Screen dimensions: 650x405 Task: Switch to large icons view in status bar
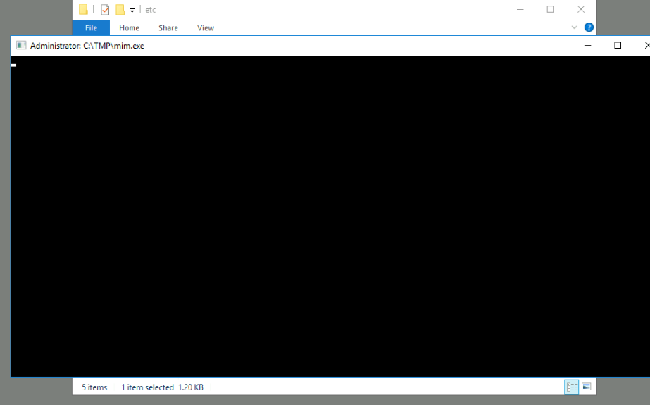coord(586,387)
